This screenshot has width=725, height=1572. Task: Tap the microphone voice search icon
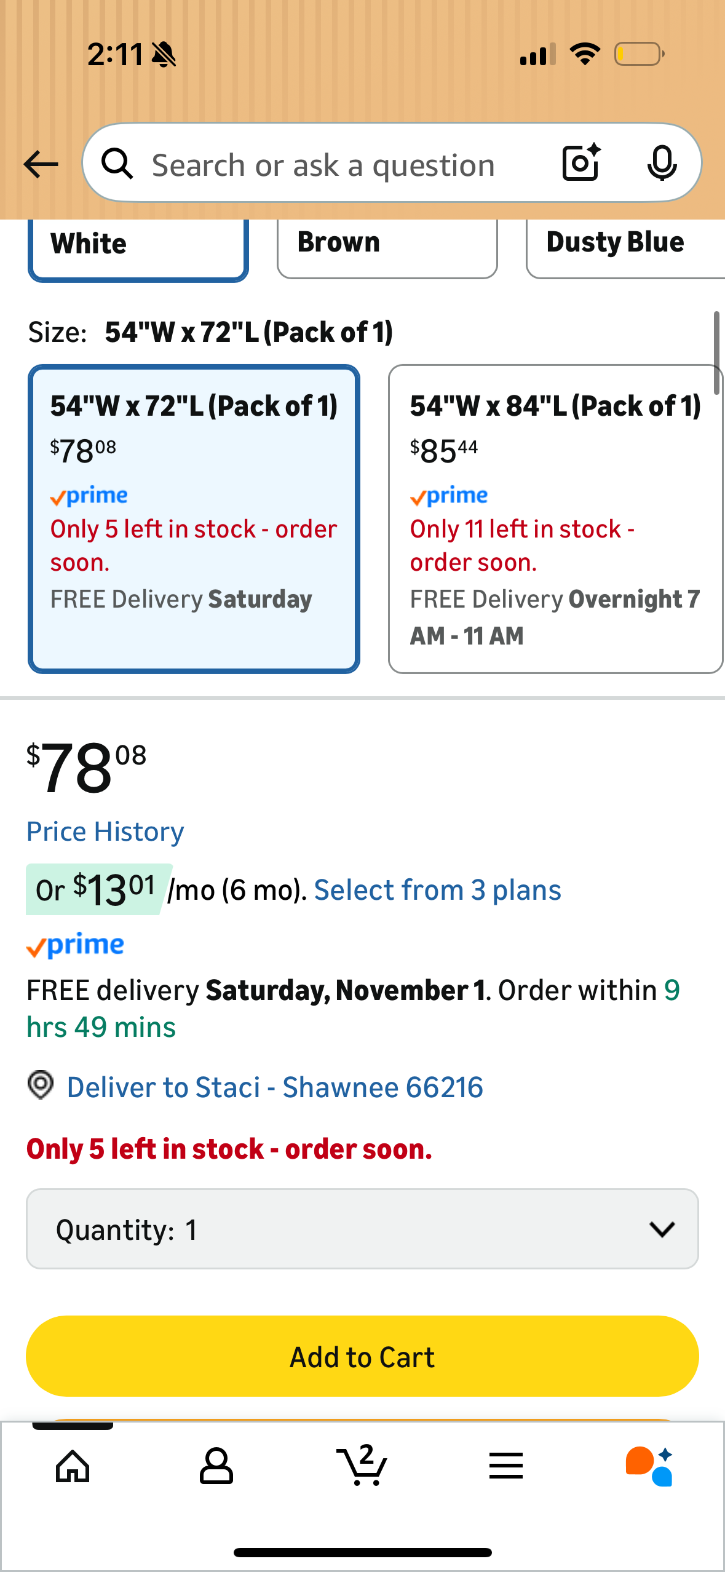pos(662,164)
